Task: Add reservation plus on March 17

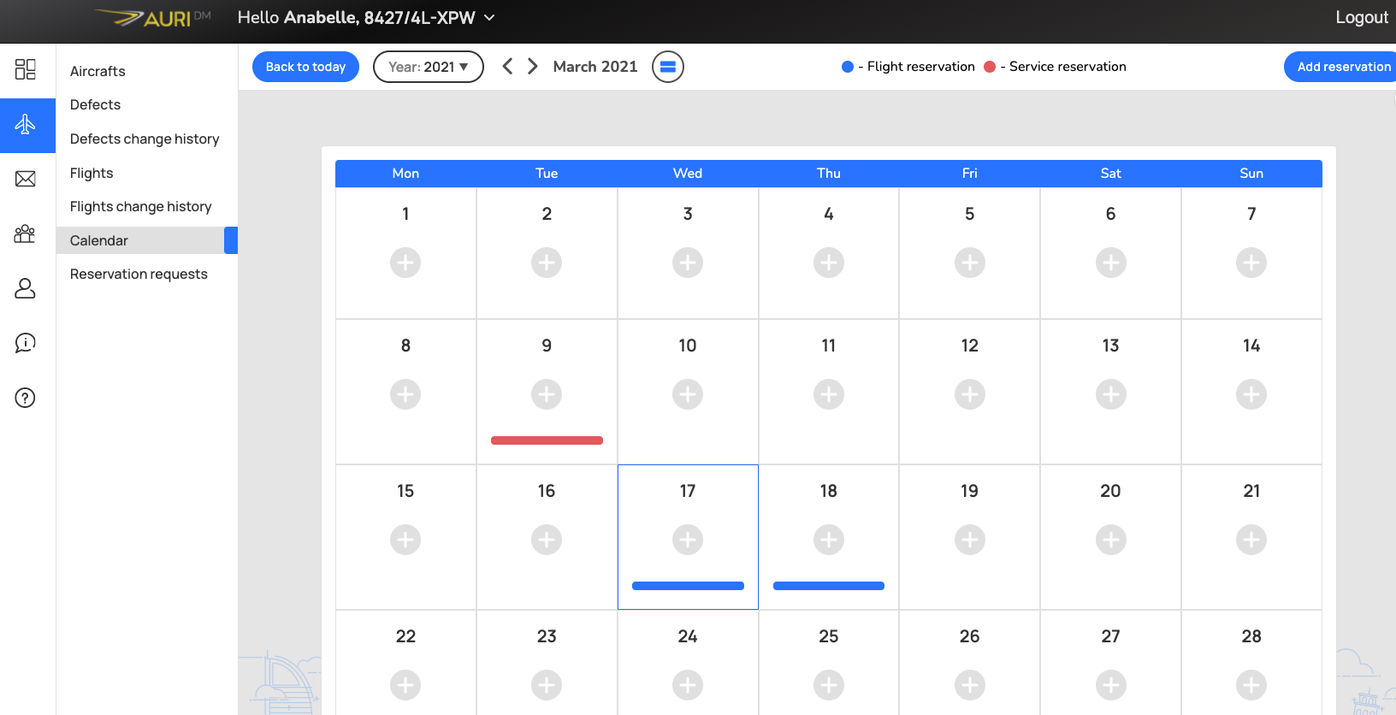Action: coord(688,540)
